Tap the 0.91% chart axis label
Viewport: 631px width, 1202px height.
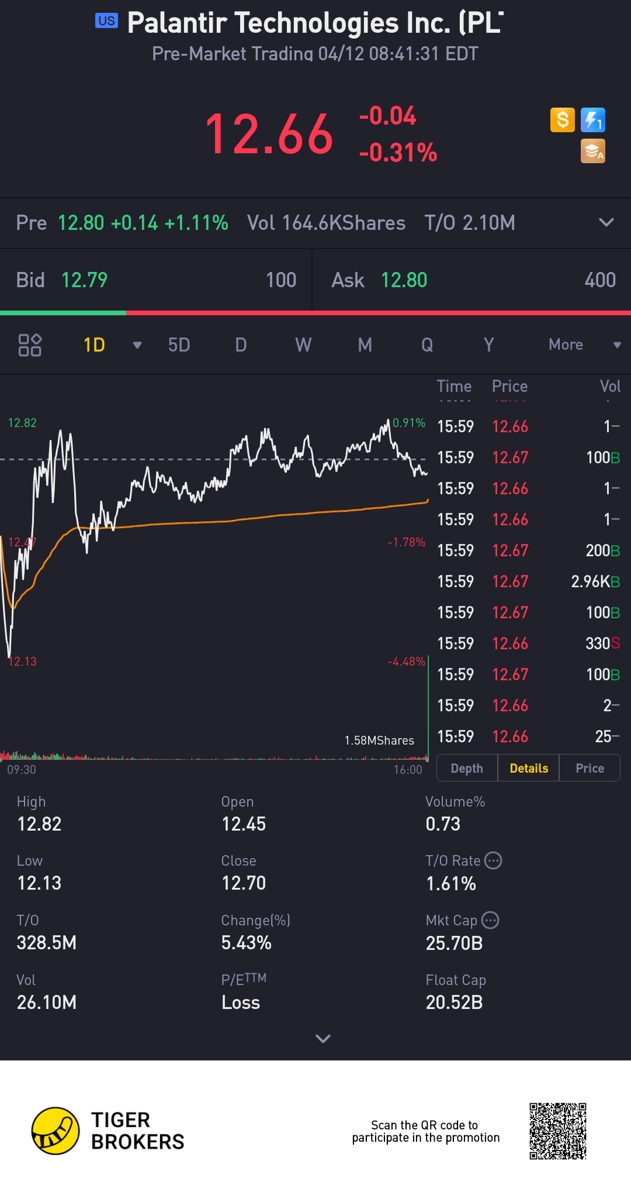409,423
